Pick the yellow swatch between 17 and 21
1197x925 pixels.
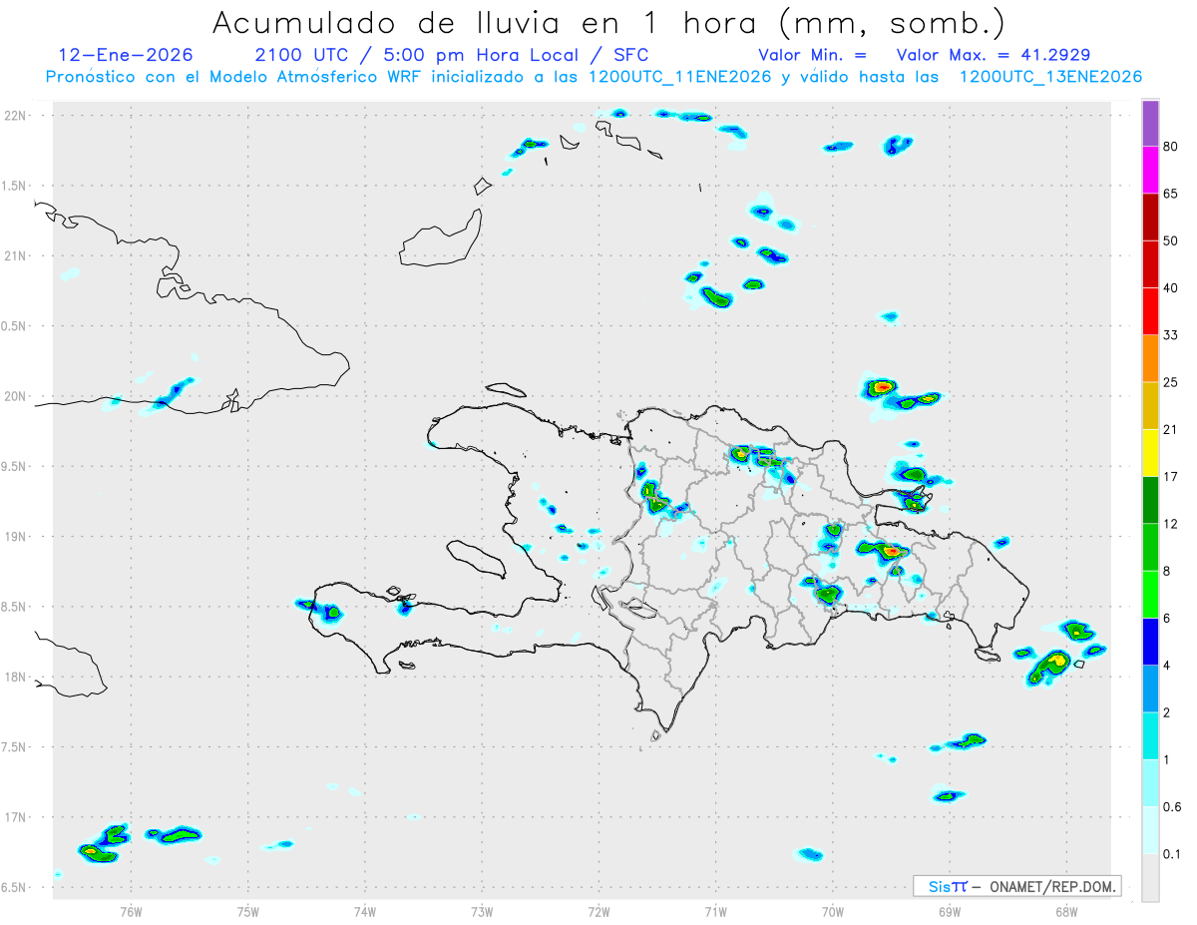tap(1150, 453)
